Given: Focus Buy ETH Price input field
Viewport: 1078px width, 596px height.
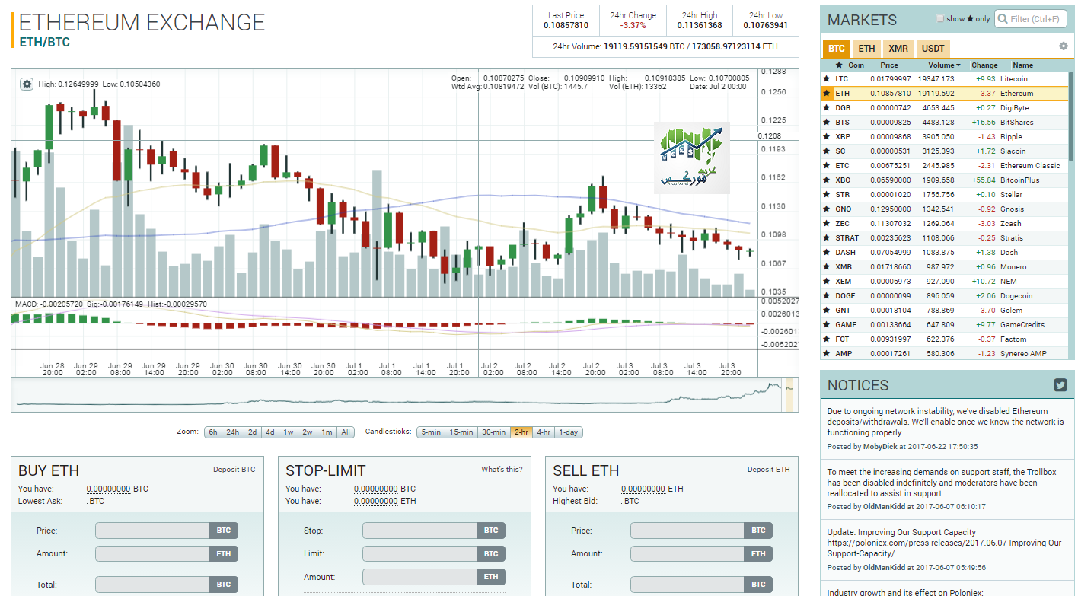Looking at the screenshot, I should 151,531.
